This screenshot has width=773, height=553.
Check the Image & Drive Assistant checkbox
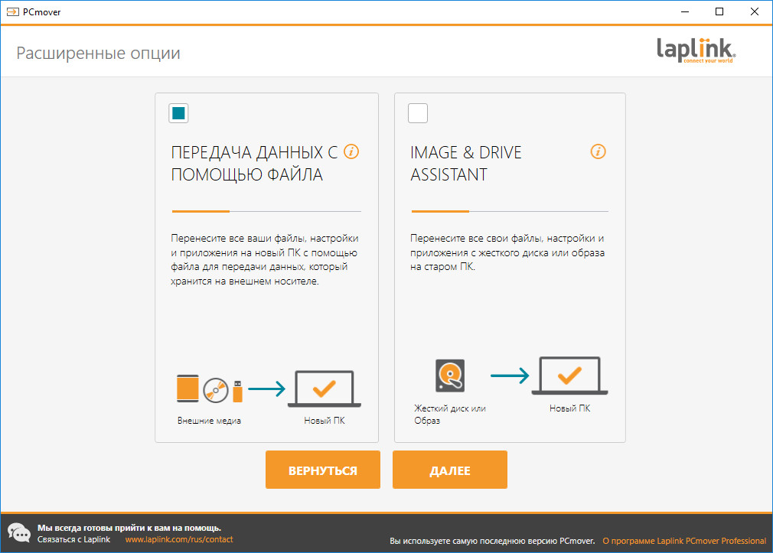pyautogui.click(x=418, y=113)
